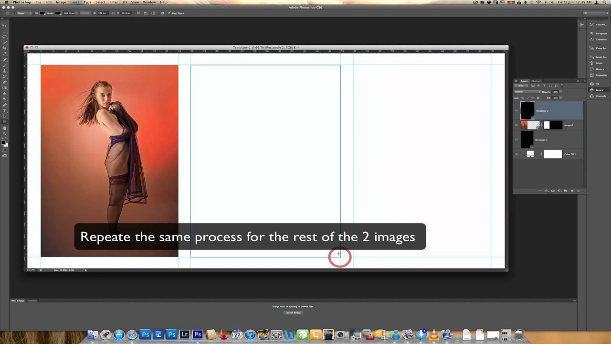Open Lightroom from the Dock
This screenshot has width=611, height=344.
[x=184, y=335]
